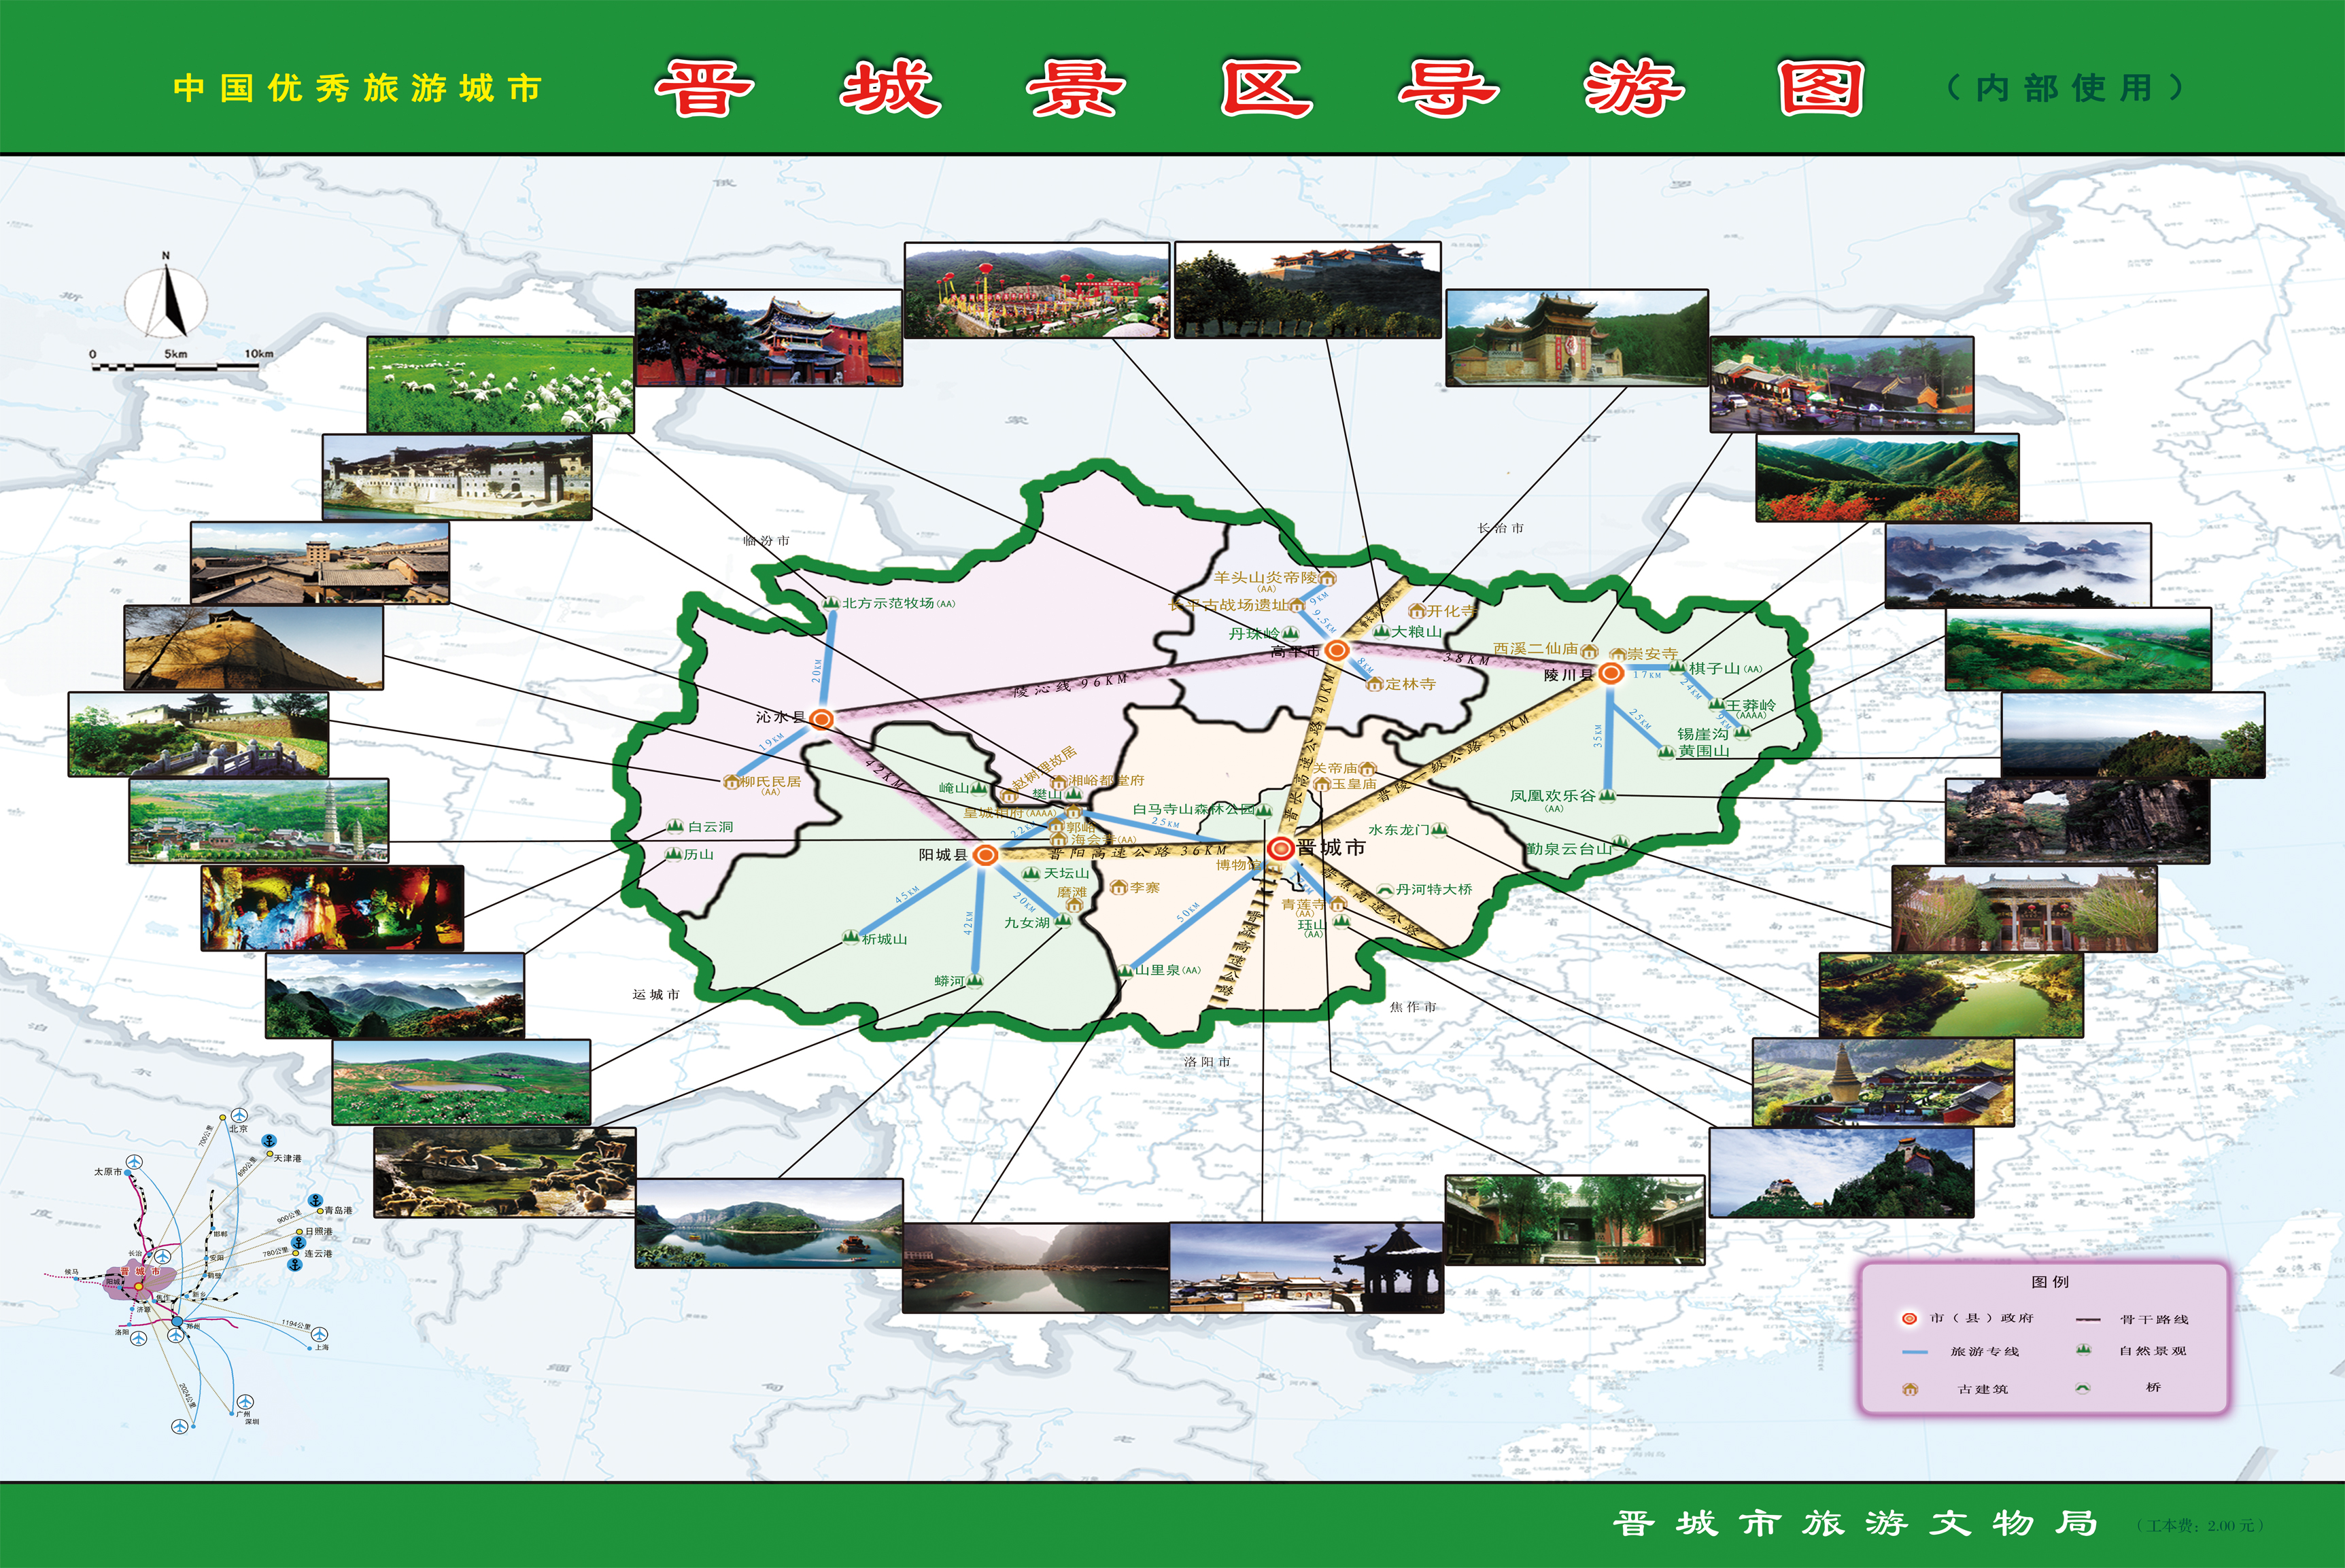Click the 运城市 neighboring city label
This screenshot has width=2345, height=1568.
click(655, 994)
